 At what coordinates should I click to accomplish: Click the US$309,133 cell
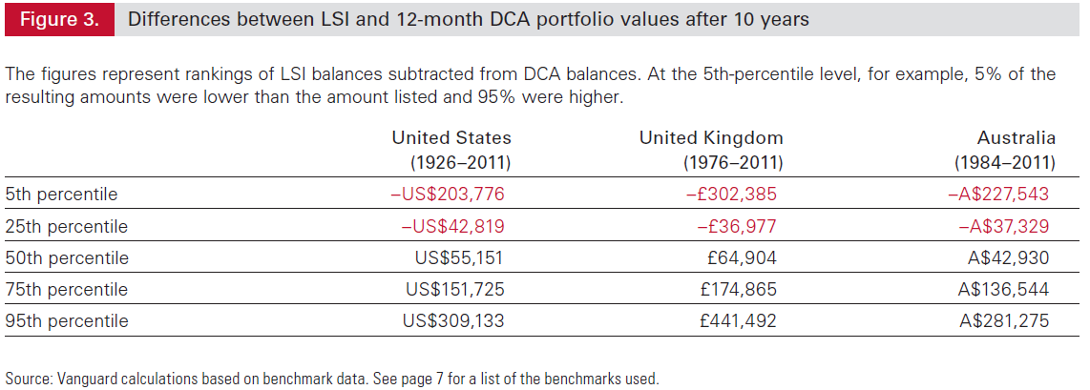point(452,321)
